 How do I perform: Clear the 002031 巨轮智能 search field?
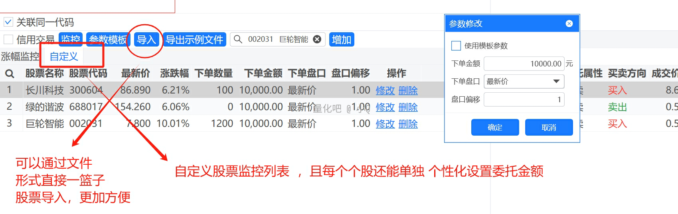click(x=317, y=39)
